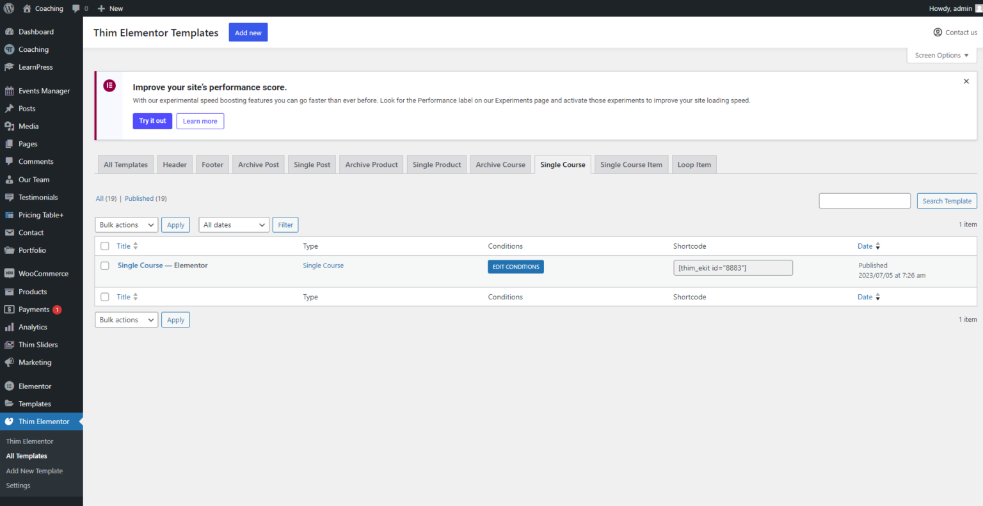Click the Contact us user icon
The width and height of the screenshot is (983, 506).
click(x=938, y=32)
